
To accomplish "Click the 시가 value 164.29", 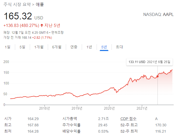I will pos(33,119).
